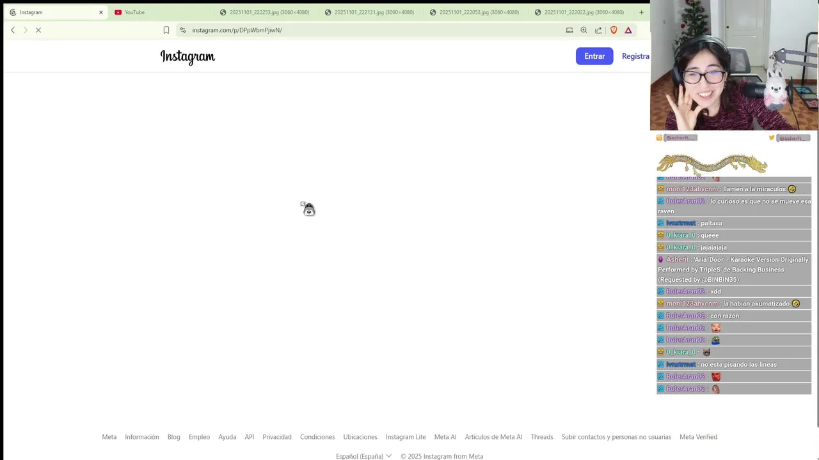Click the Regístrate sign-up link

point(635,56)
